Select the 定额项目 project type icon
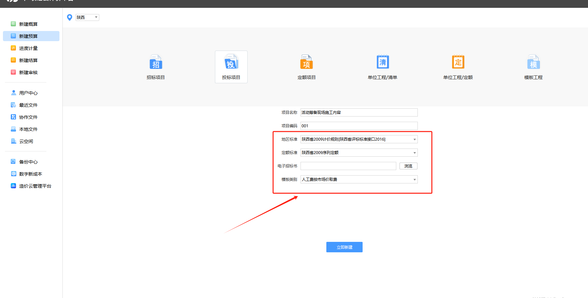Image resolution: width=588 pixels, height=298 pixels. click(x=307, y=62)
